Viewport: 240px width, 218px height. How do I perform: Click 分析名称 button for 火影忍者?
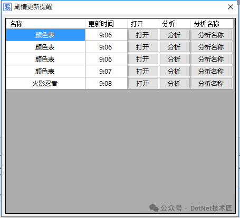[x=212, y=84]
